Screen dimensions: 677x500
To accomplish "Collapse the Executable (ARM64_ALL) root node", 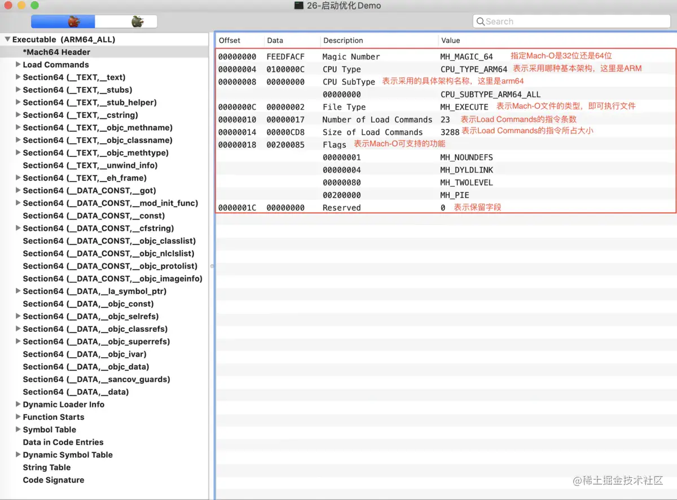I will (7, 40).
